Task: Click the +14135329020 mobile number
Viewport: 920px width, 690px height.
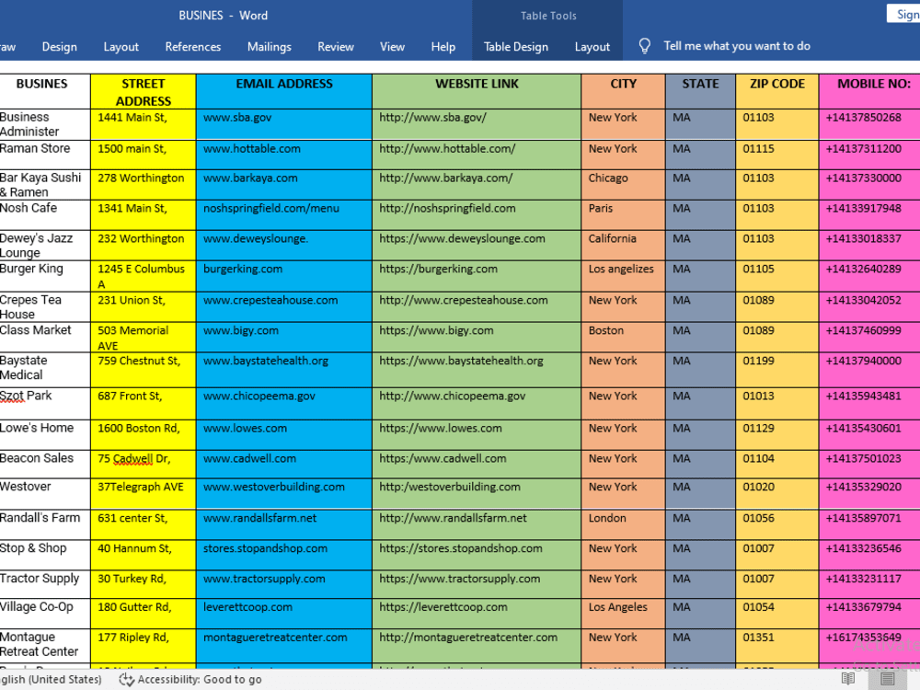Action: click(x=863, y=487)
